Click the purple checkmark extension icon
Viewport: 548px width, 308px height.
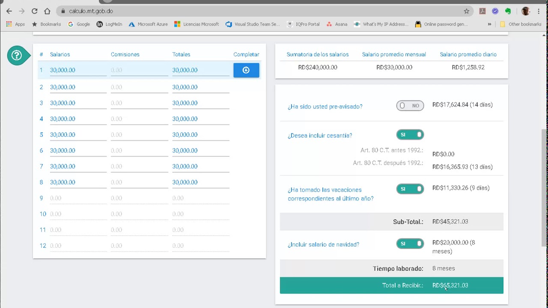tap(495, 11)
